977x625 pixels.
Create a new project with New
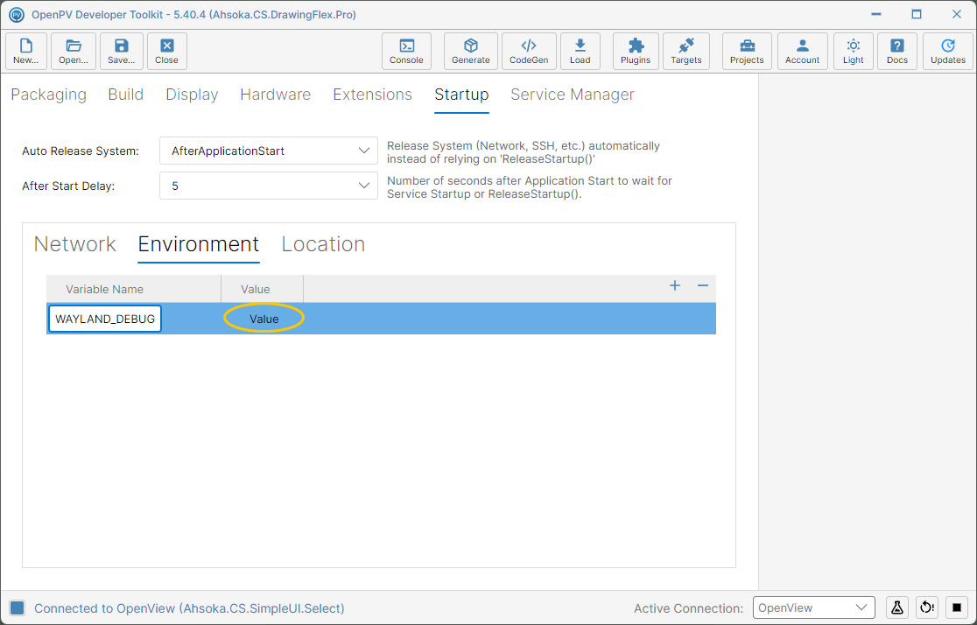(x=25, y=51)
